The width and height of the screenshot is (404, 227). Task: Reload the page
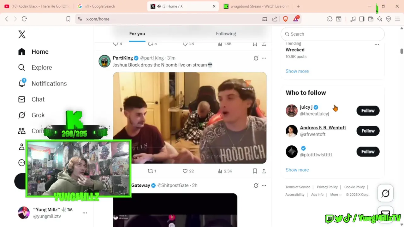click(24, 19)
